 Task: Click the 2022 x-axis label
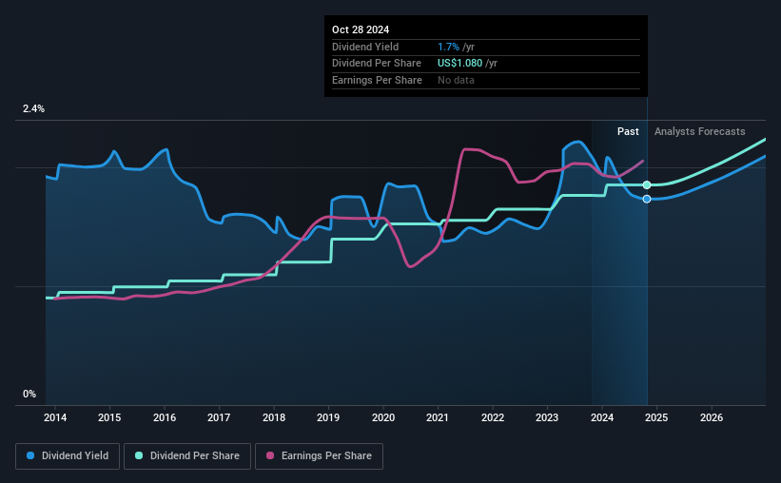(x=493, y=417)
